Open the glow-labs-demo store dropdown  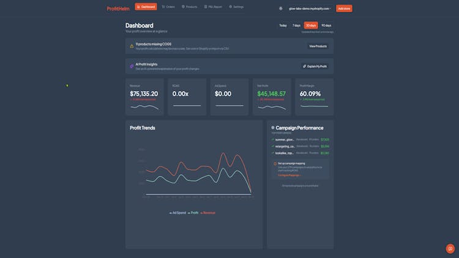click(x=310, y=9)
